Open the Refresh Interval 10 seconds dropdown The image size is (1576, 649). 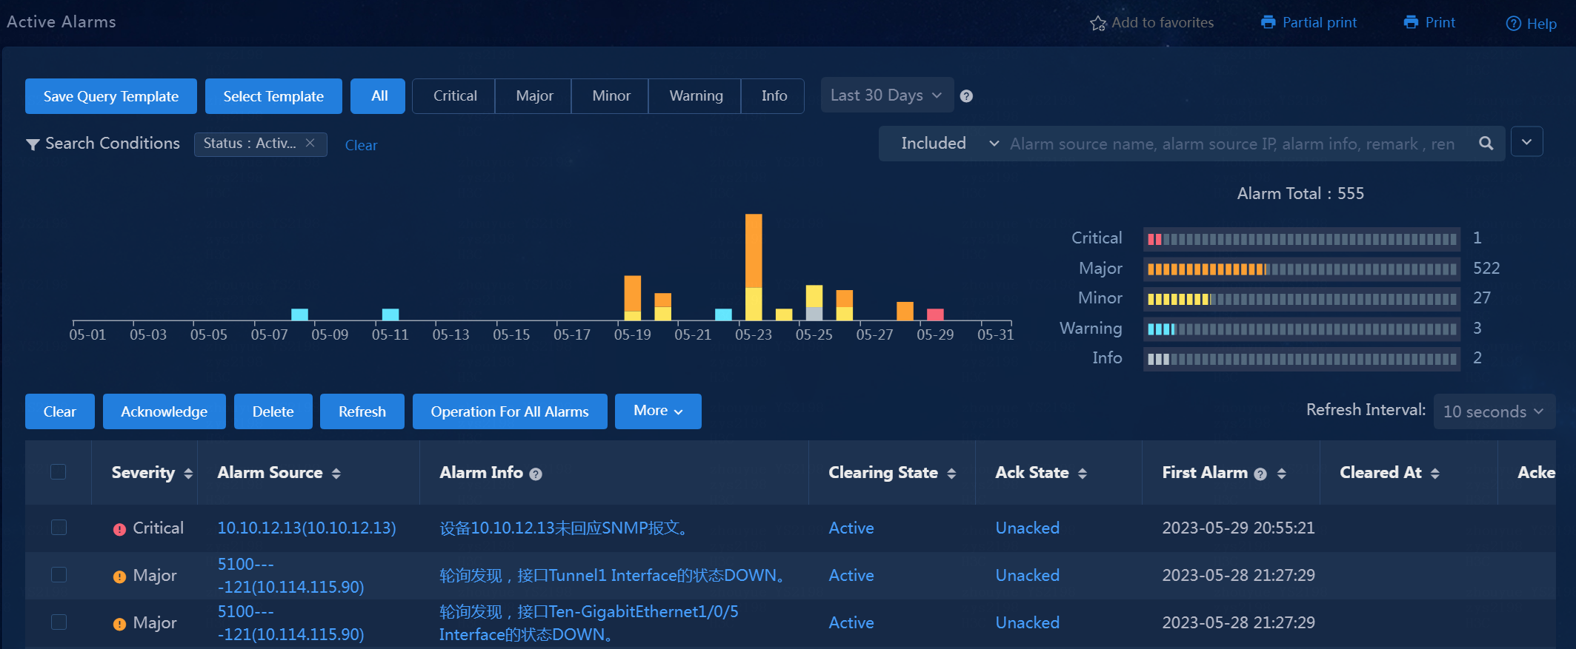tap(1494, 411)
